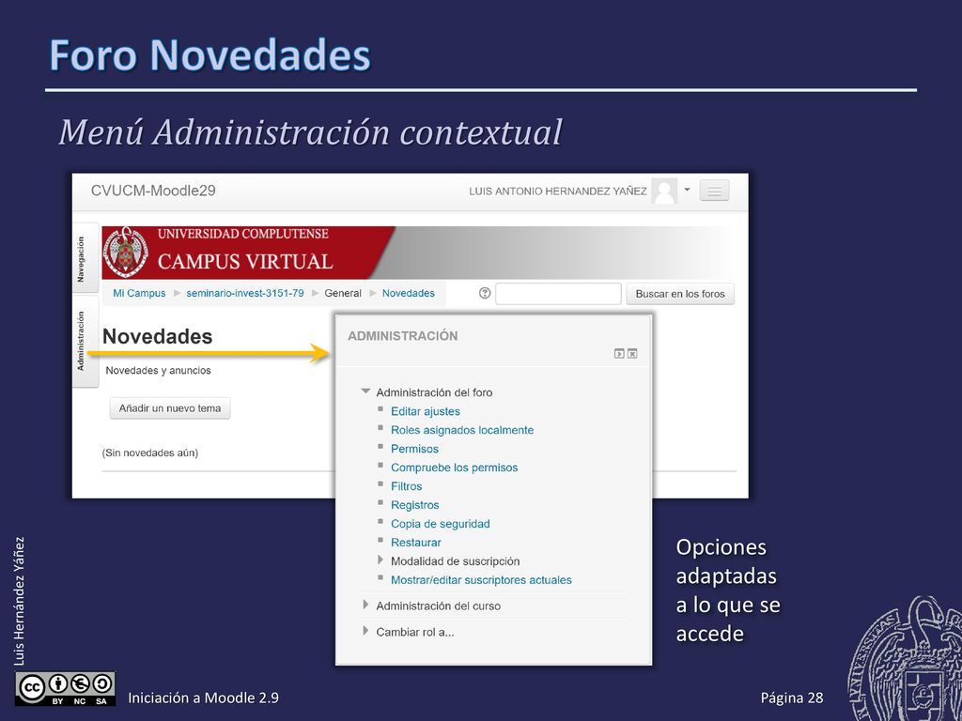This screenshot has width=962, height=721.
Task: Open the user menu dropdown arrow
Action: pos(687,190)
